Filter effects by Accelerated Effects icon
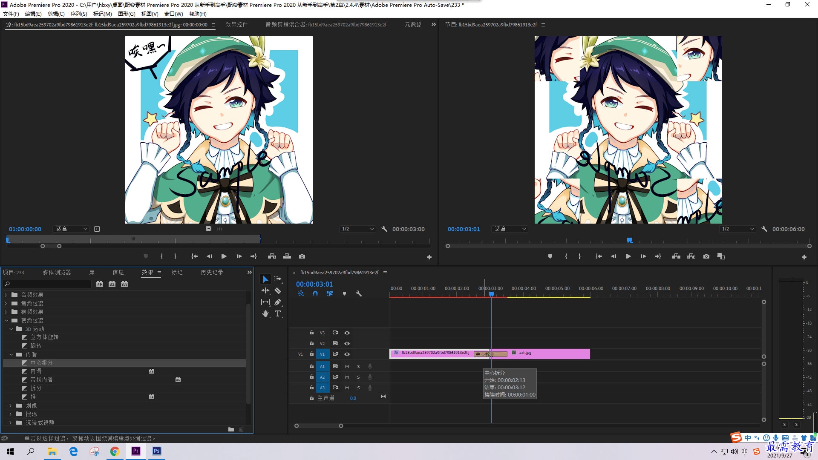 (100, 284)
